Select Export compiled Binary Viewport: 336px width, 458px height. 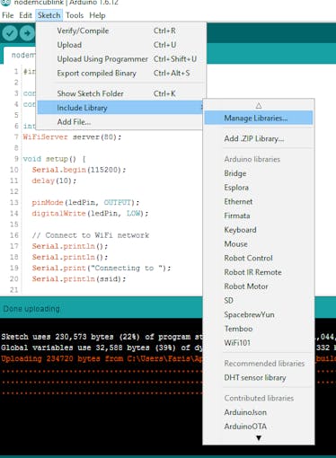point(121,73)
